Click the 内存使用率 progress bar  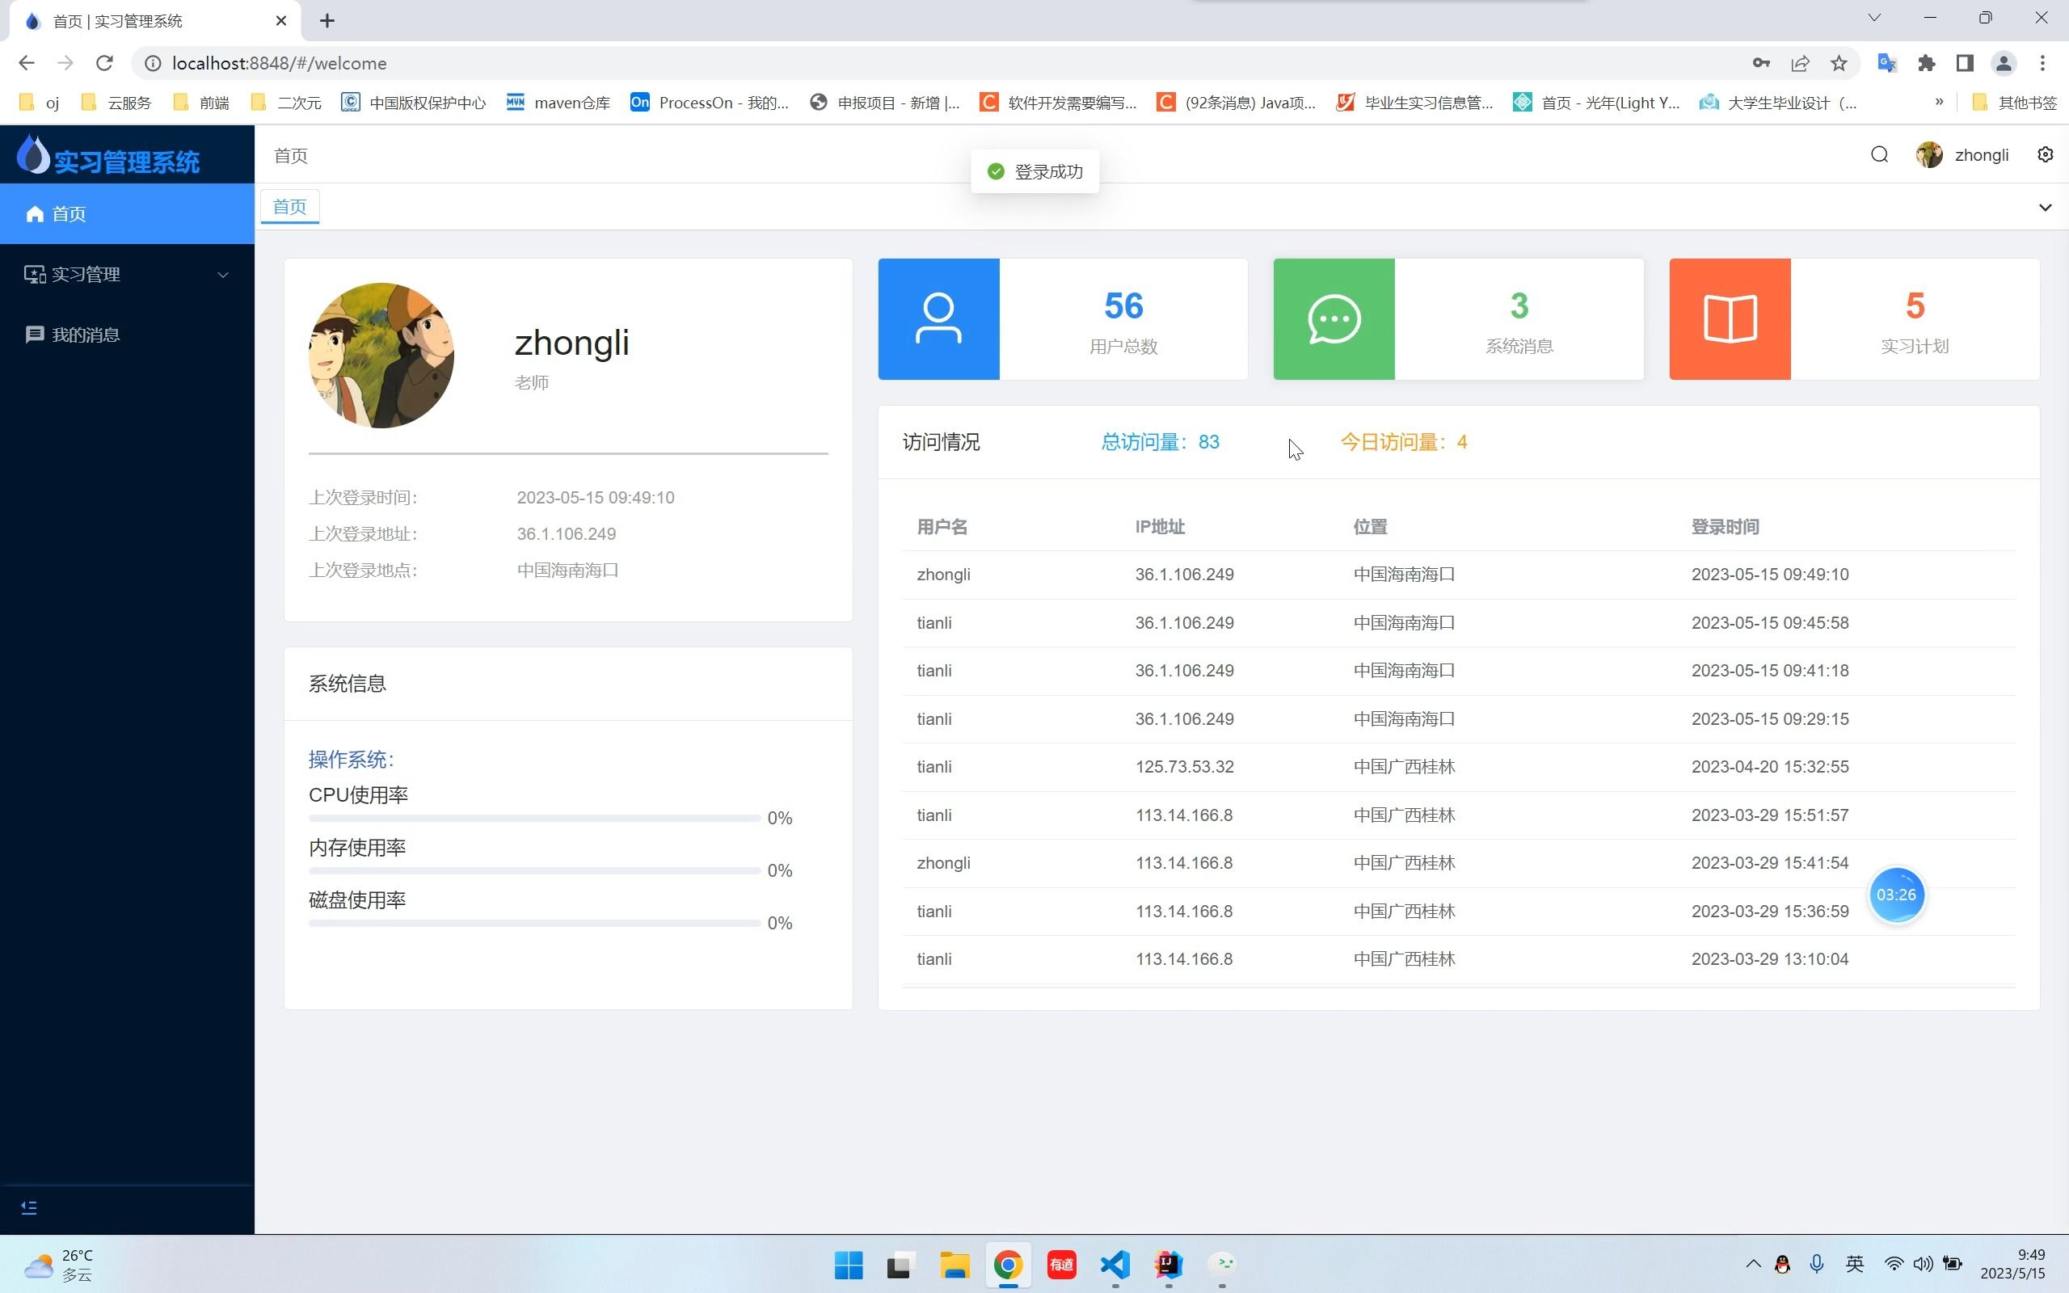(534, 870)
